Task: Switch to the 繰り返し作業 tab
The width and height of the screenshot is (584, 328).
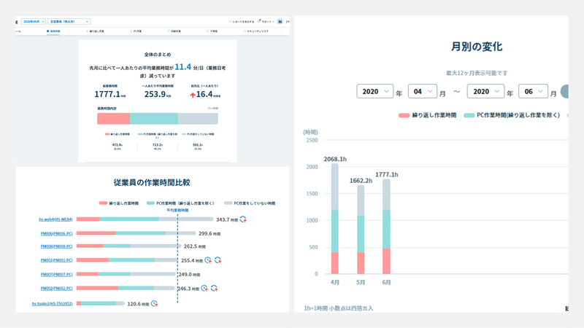Action: [96, 31]
